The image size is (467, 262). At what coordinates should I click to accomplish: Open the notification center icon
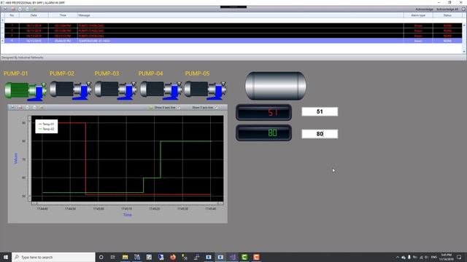(459, 257)
